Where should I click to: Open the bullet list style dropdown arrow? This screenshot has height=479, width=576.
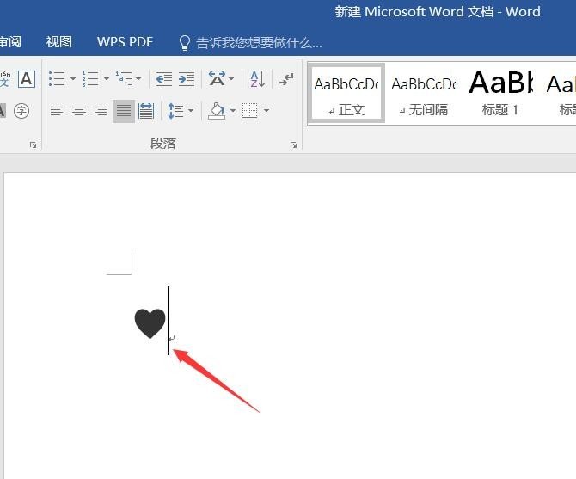coord(73,78)
